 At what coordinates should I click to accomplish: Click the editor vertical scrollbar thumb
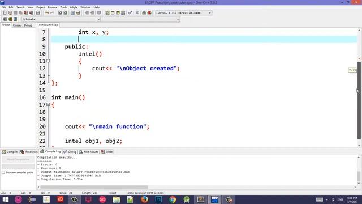coord(359,101)
